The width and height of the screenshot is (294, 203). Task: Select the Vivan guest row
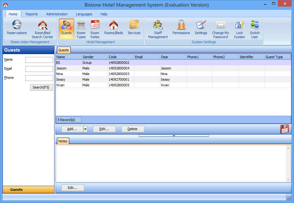(x=173, y=85)
